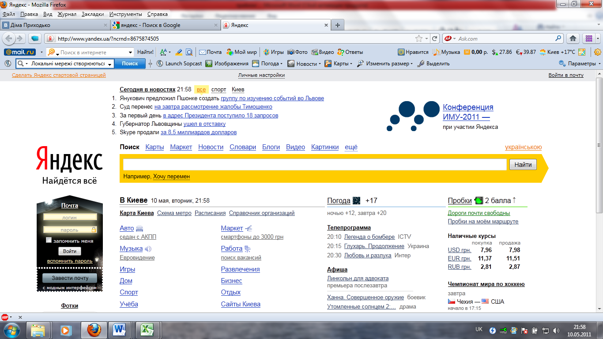Switch to яндекс - Поиск в Google tab
Screen dimensions: 603x339
165,25
